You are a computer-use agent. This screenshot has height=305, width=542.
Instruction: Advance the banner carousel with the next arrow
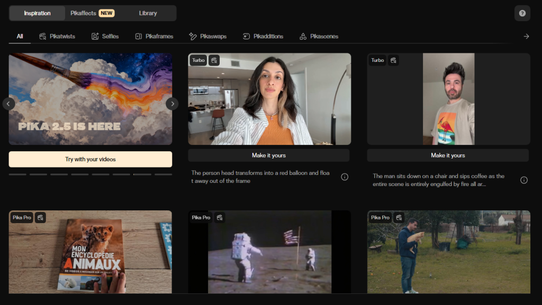point(172,104)
